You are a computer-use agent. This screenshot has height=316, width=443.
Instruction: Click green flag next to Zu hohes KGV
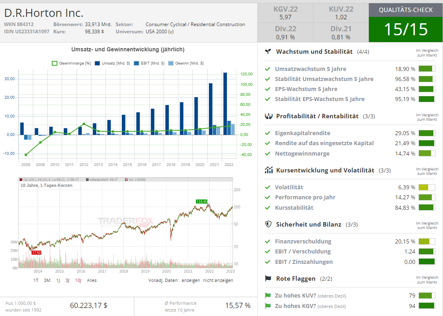[x=268, y=306]
